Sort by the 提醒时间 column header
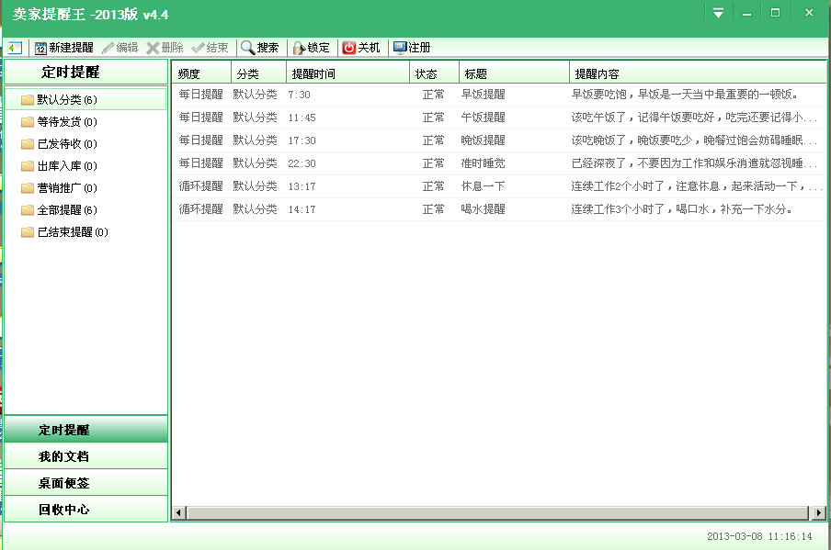 pyautogui.click(x=347, y=73)
